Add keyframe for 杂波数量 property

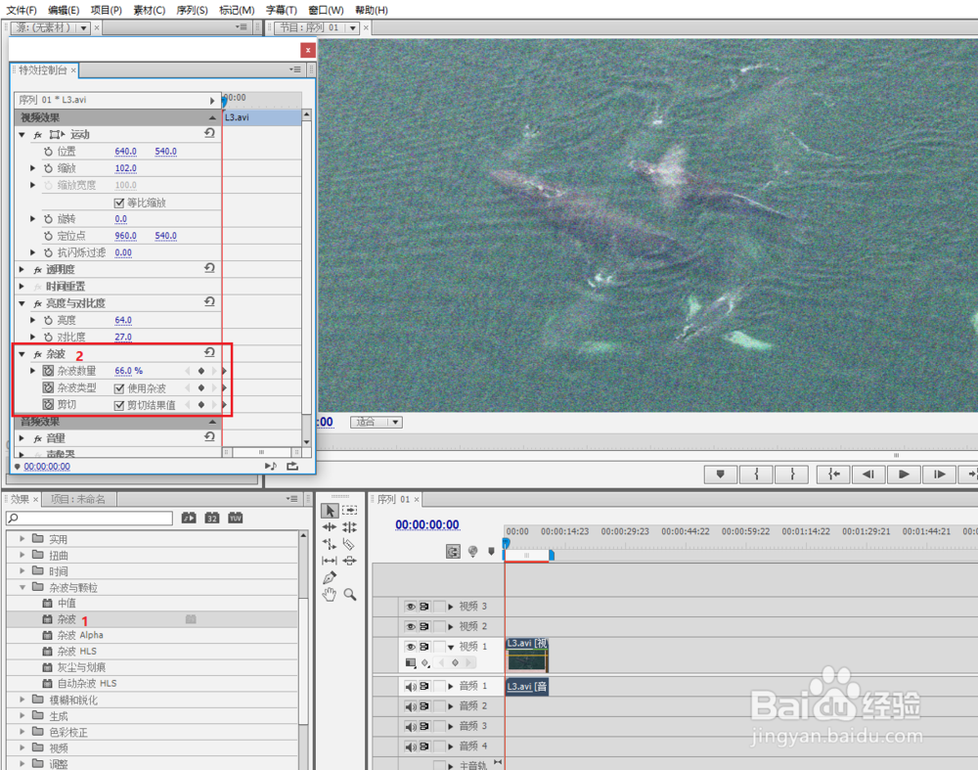(200, 371)
